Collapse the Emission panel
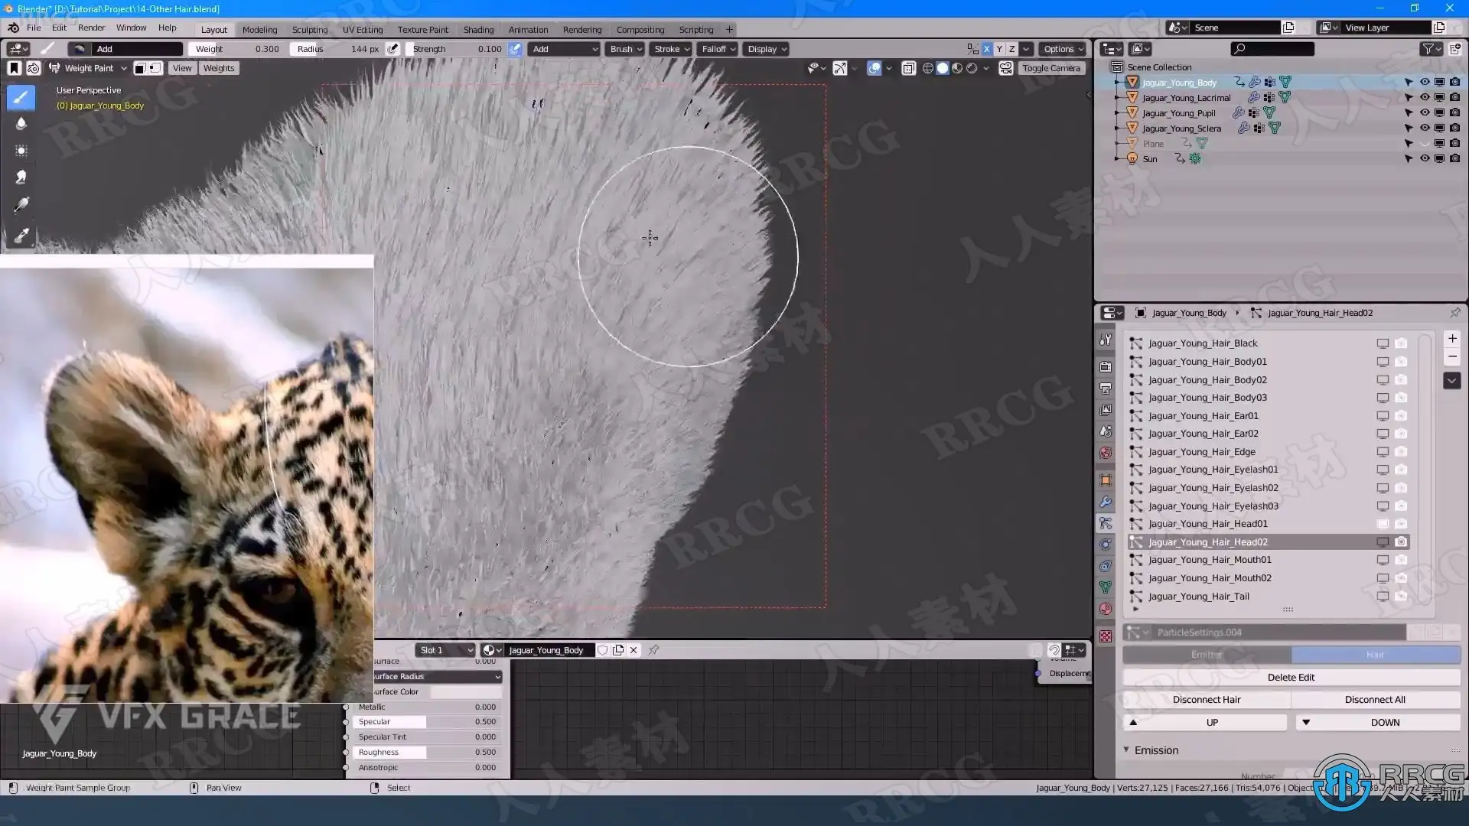Image resolution: width=1469 pixels, height=826 pixels. click(x=1156, y=750)
